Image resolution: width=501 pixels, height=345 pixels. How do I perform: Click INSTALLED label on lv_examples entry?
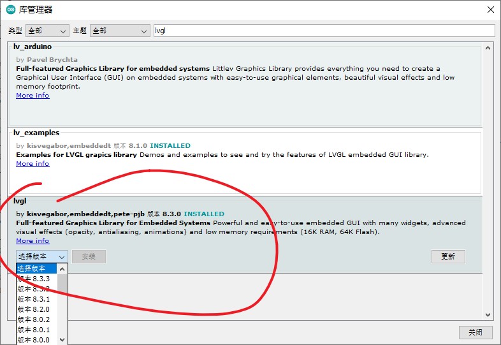coord(170,146)
